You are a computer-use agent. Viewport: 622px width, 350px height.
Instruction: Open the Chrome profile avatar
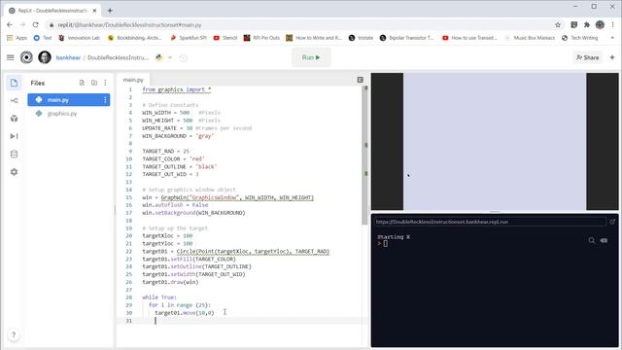tap(600, 24)
